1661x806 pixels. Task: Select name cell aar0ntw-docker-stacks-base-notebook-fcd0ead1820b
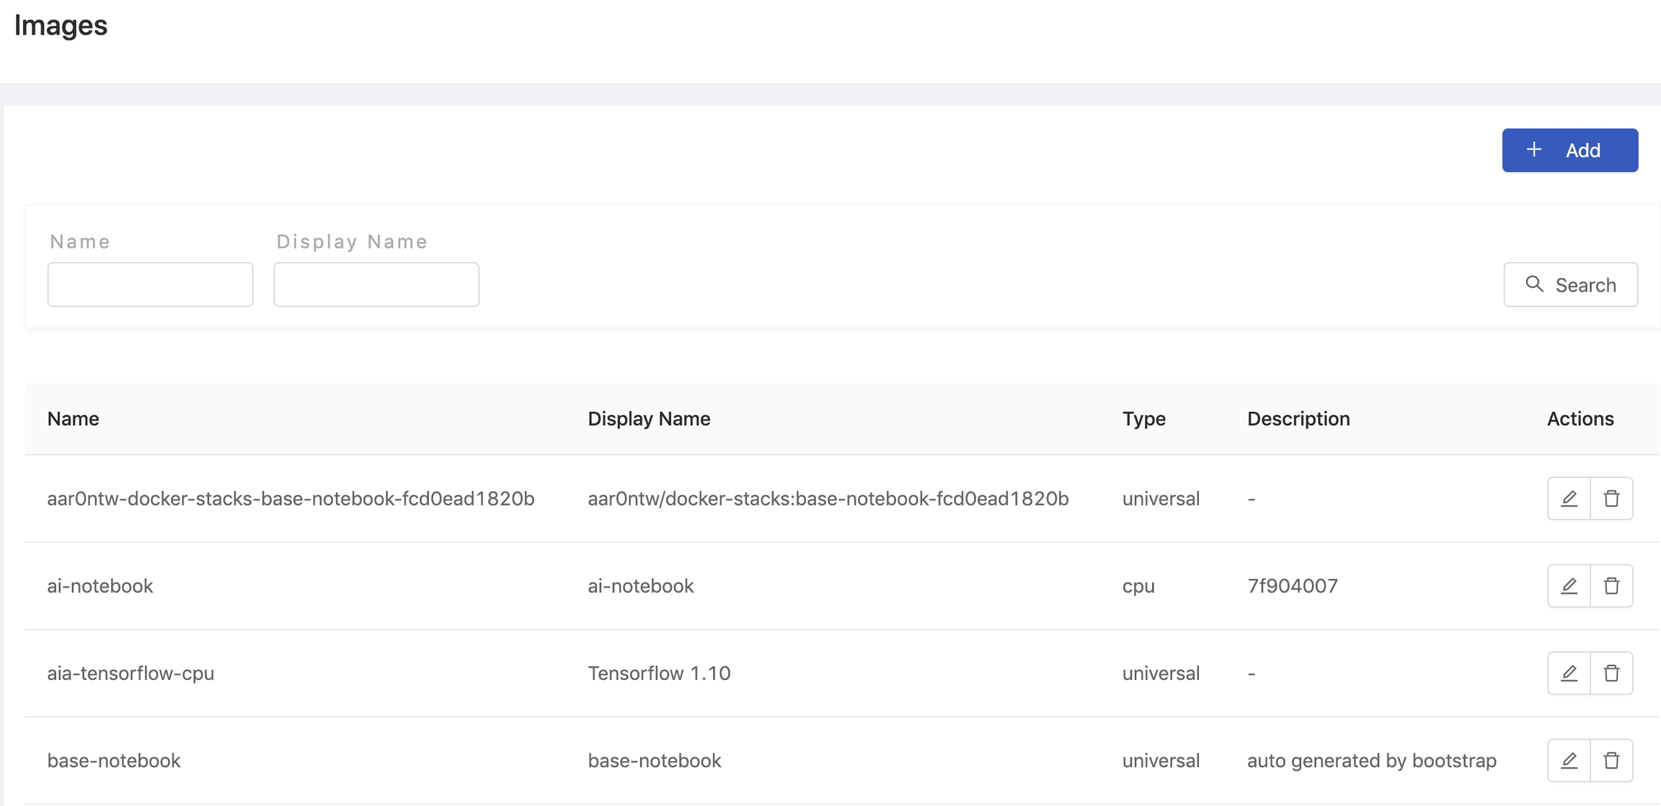click(x=291, y=498)
